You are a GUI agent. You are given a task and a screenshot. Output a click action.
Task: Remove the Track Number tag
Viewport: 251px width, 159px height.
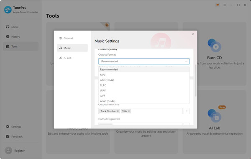tap(118, 111)
